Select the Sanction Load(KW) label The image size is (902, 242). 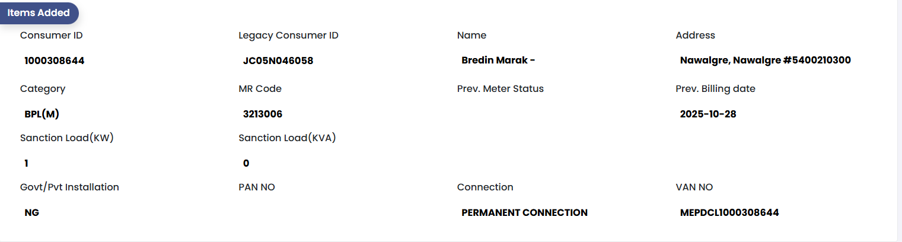tap(66, 138)
